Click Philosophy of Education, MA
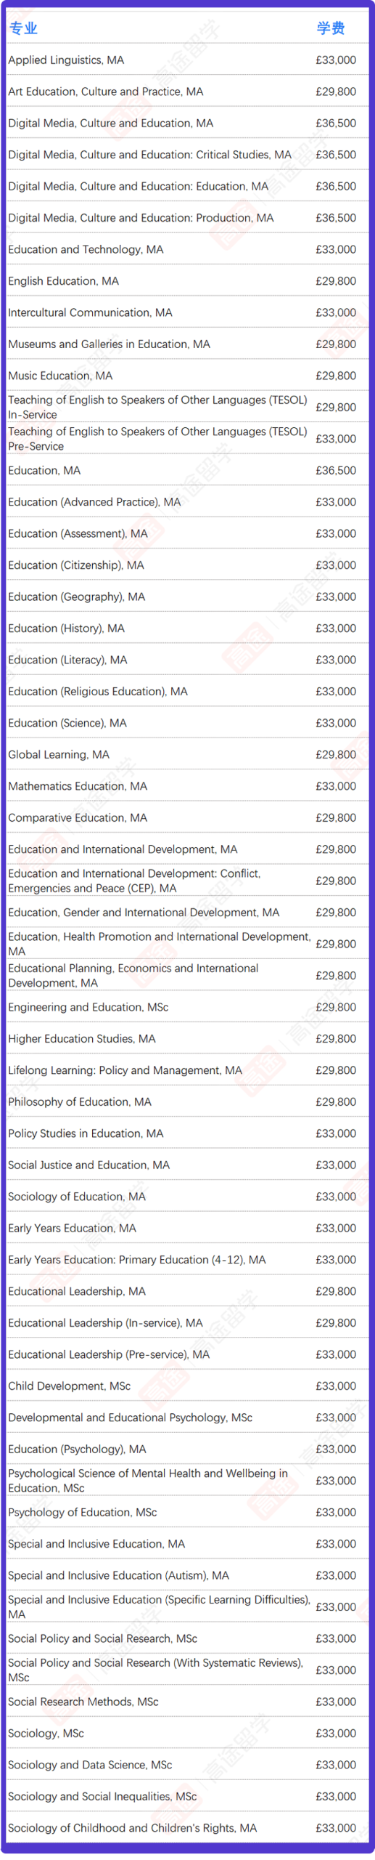This screenshot has width=375, height=1860. (188, 1101)
